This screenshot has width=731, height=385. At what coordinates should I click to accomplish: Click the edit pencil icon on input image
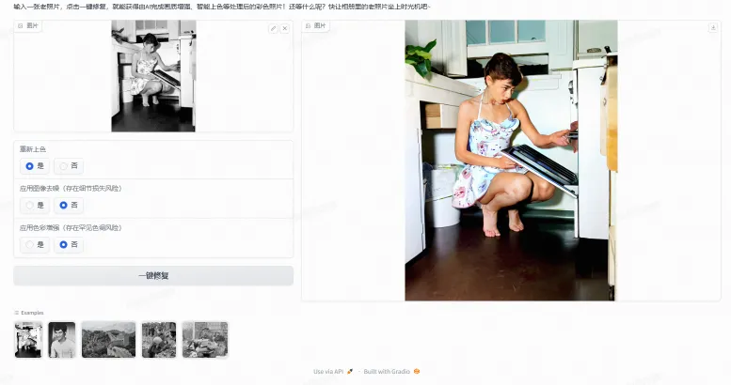point(274,28)
